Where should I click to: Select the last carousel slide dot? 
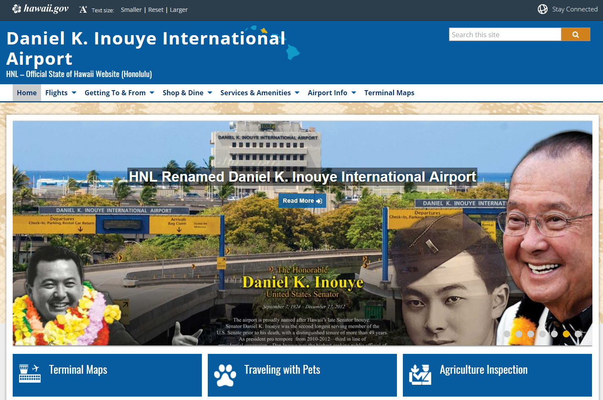click(578, 334)
